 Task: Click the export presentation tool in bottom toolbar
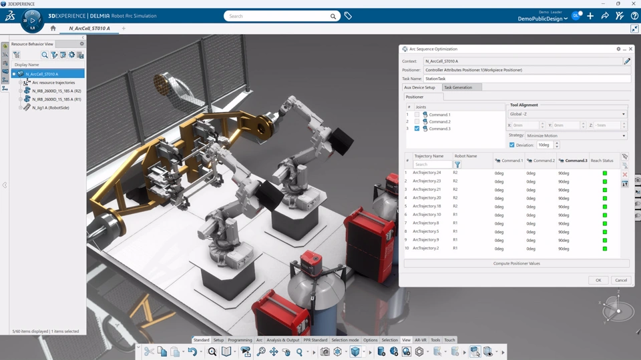246,351
